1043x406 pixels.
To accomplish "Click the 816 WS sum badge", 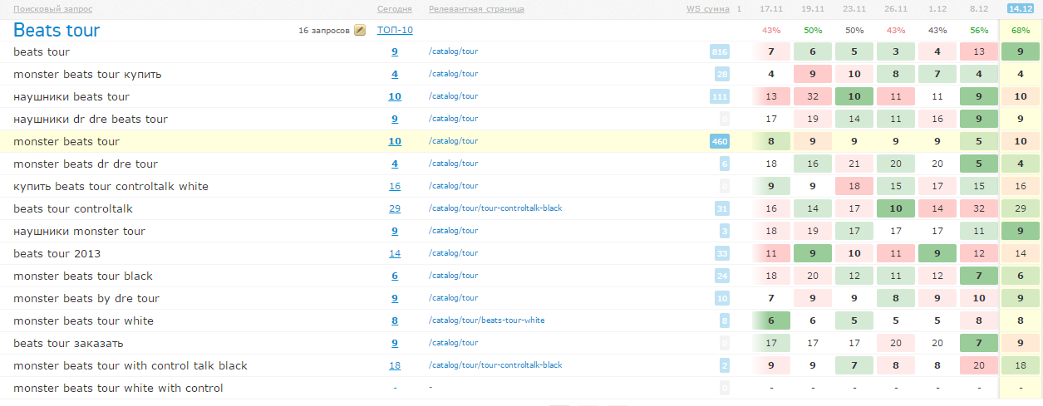I will click(720, 51).
